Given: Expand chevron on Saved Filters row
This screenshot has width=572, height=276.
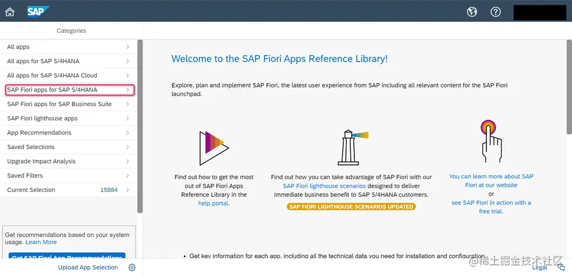Looking at the screenshot, I should click(x=128, y=176).
